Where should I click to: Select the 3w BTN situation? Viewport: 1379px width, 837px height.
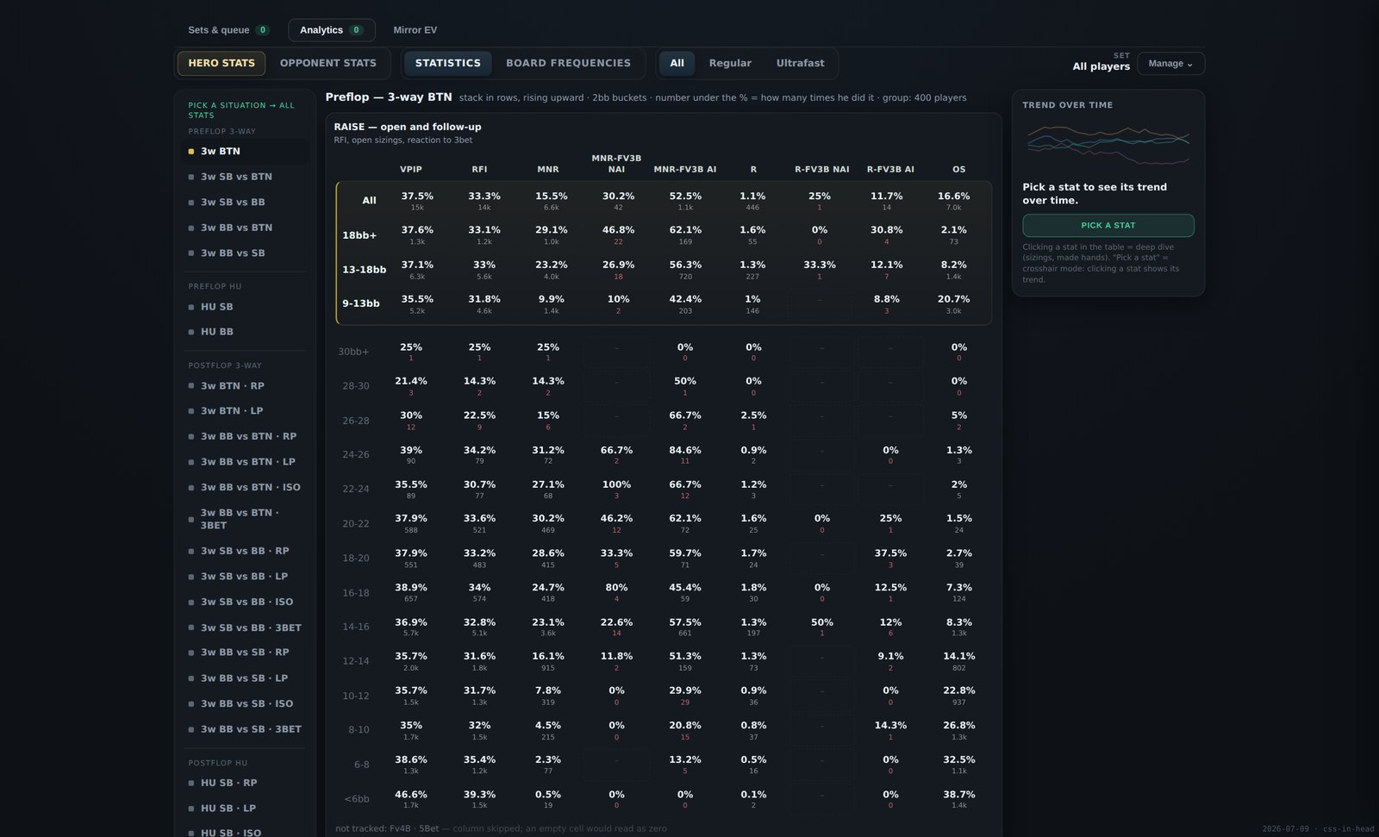pyautogui.click(x=246, y=152)
